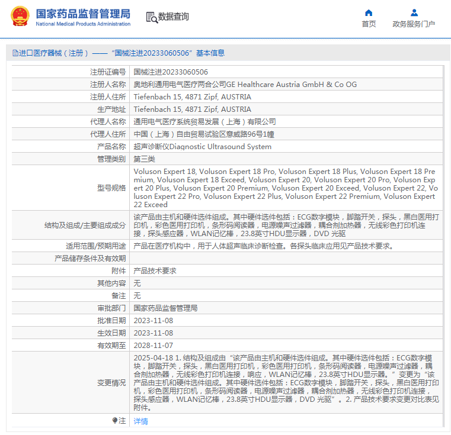Click the 代理人住所 label
This screenshot has height=435, width=451.
pyautogui.click(x=108, y=134)
